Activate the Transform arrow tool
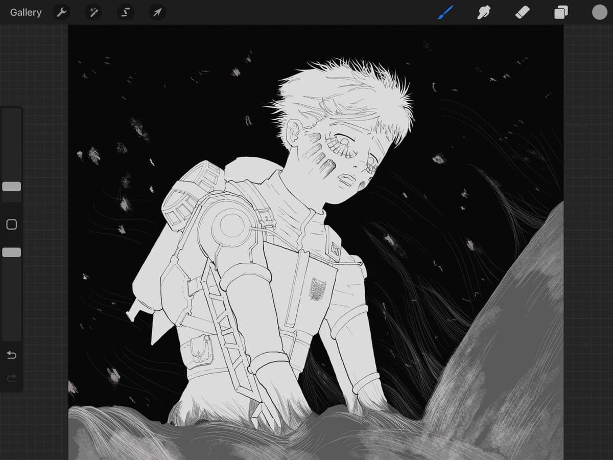Image resolution: width=613 pixels, height=460 pixels. (x=157, y=12)
